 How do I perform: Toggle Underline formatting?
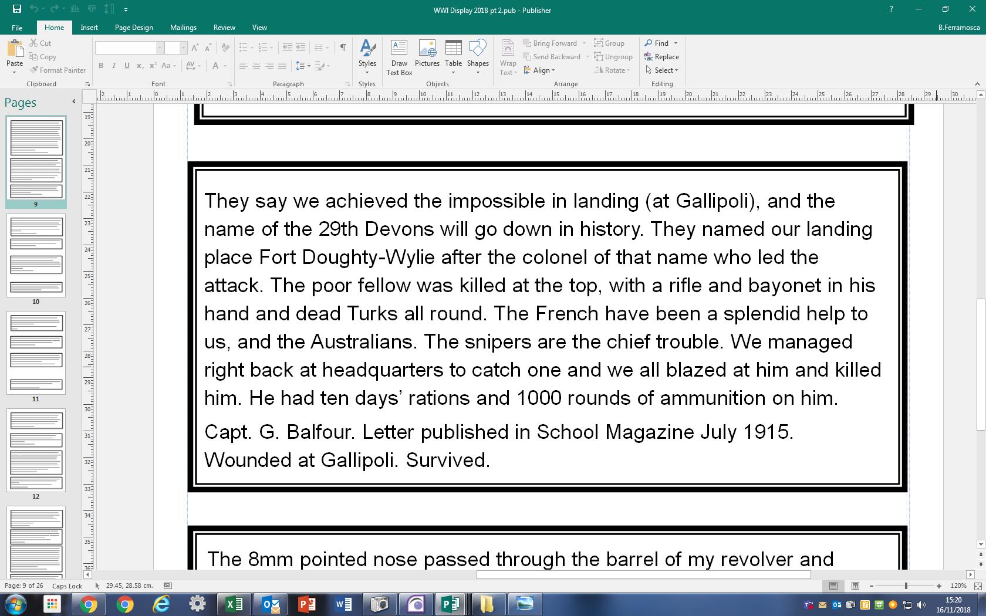pos(127,66)
